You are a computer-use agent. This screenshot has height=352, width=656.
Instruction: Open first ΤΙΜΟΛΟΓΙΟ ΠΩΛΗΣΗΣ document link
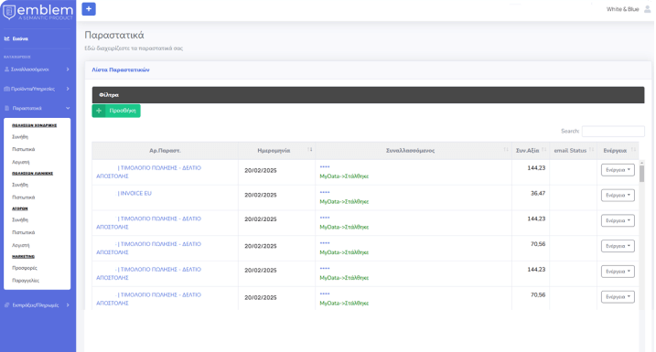[148, 172]
